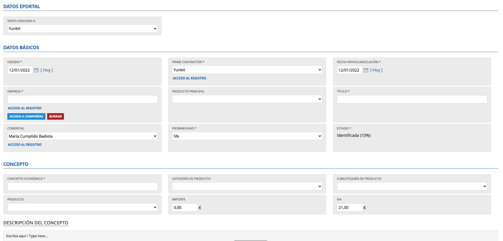Click the Acceso a Compañías button
The width and height of the screenshot is (503, 241).
[x=26, y=116]
